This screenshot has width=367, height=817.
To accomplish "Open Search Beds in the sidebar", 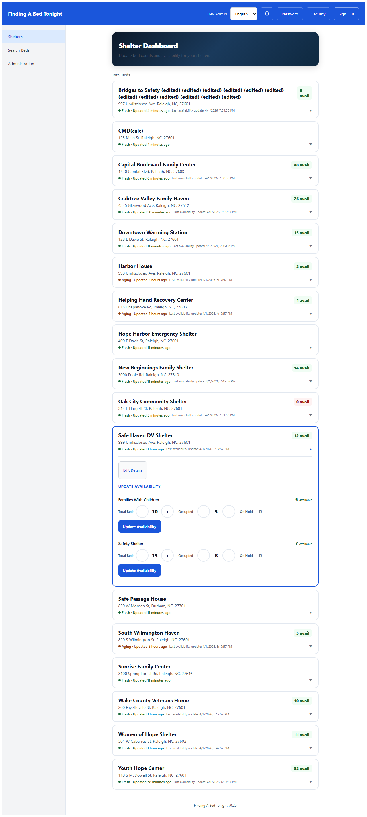I will pyautogui.click(x=19, y=50).
